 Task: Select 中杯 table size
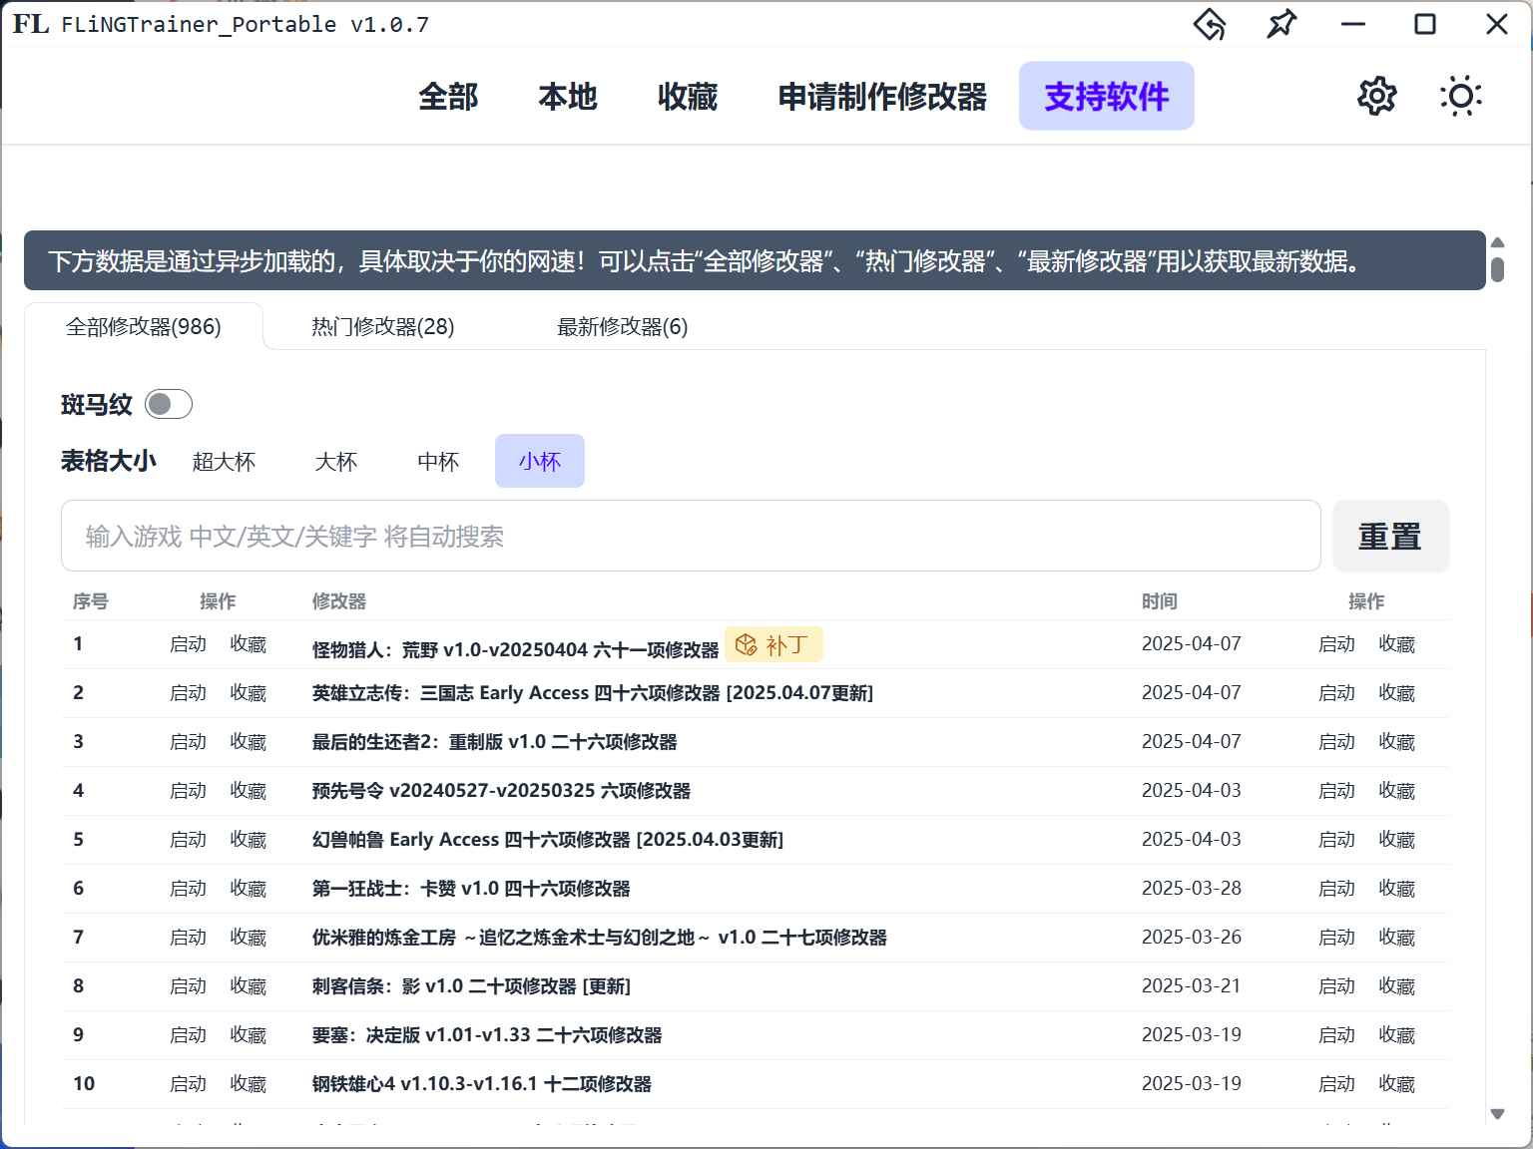pyautogui.click(x=436, y=461)
